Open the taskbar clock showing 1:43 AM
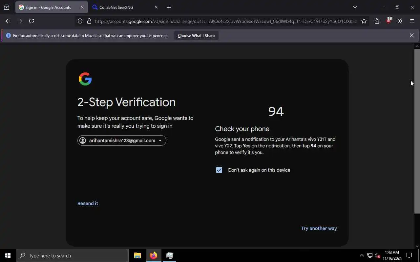The image size is (420, 262). tap(392, 255)
